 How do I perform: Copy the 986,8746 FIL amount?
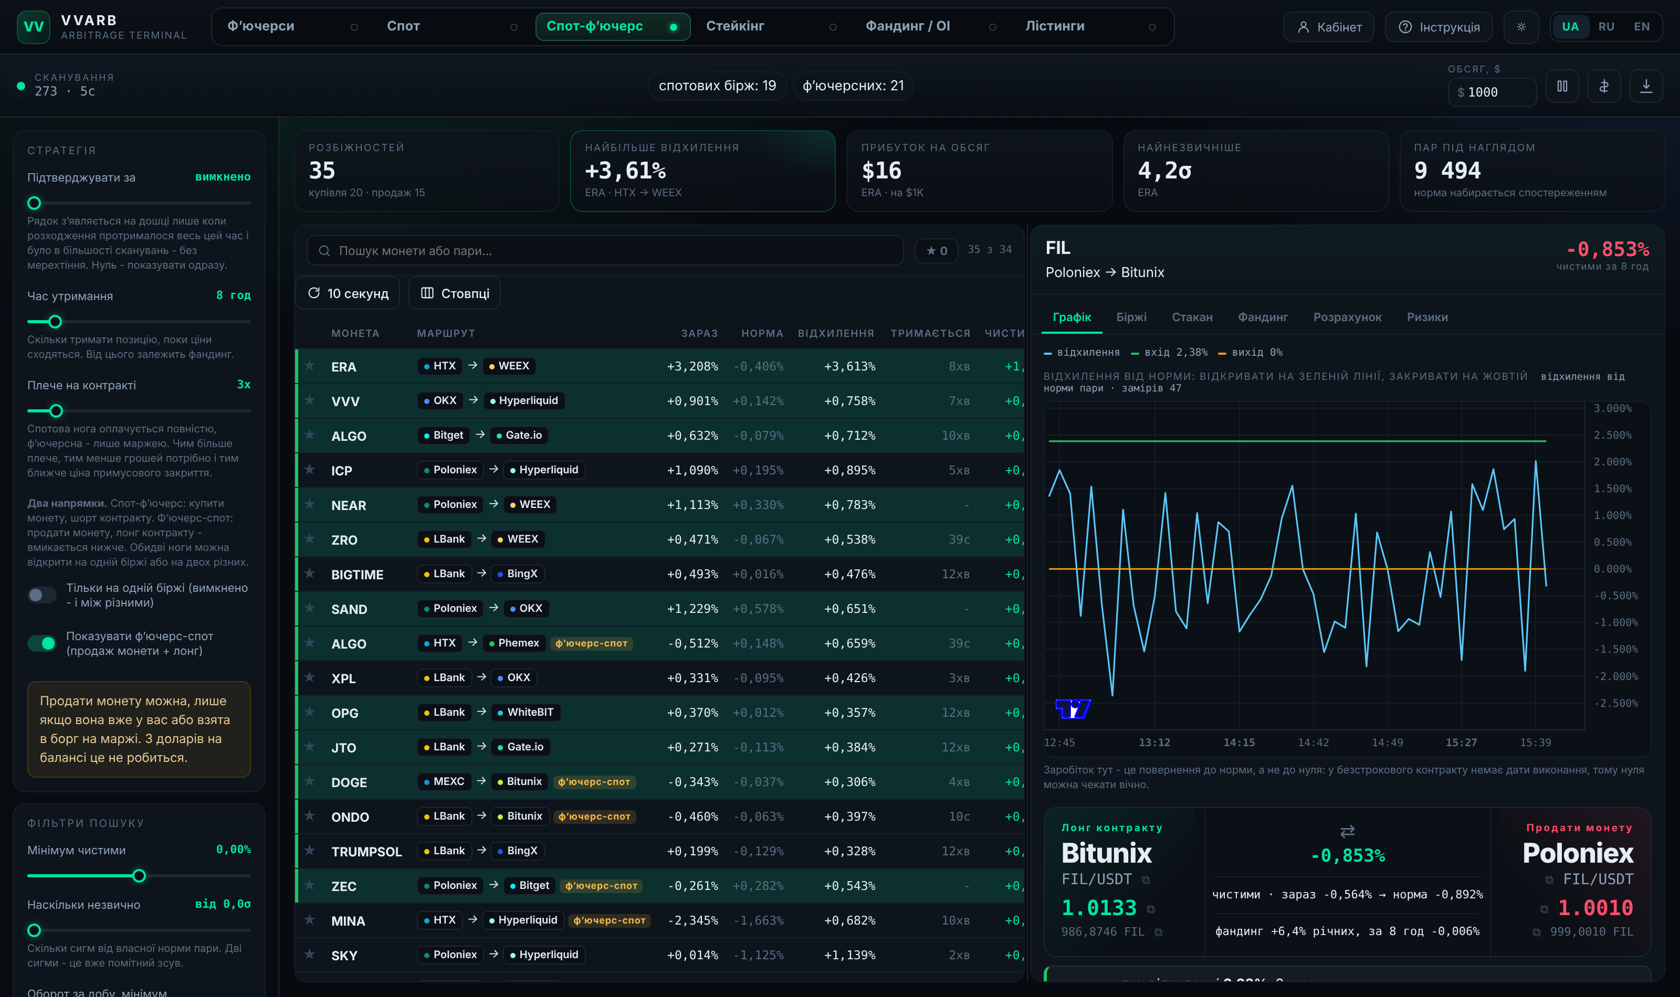pyautogui.click(x=1159, y=932)
